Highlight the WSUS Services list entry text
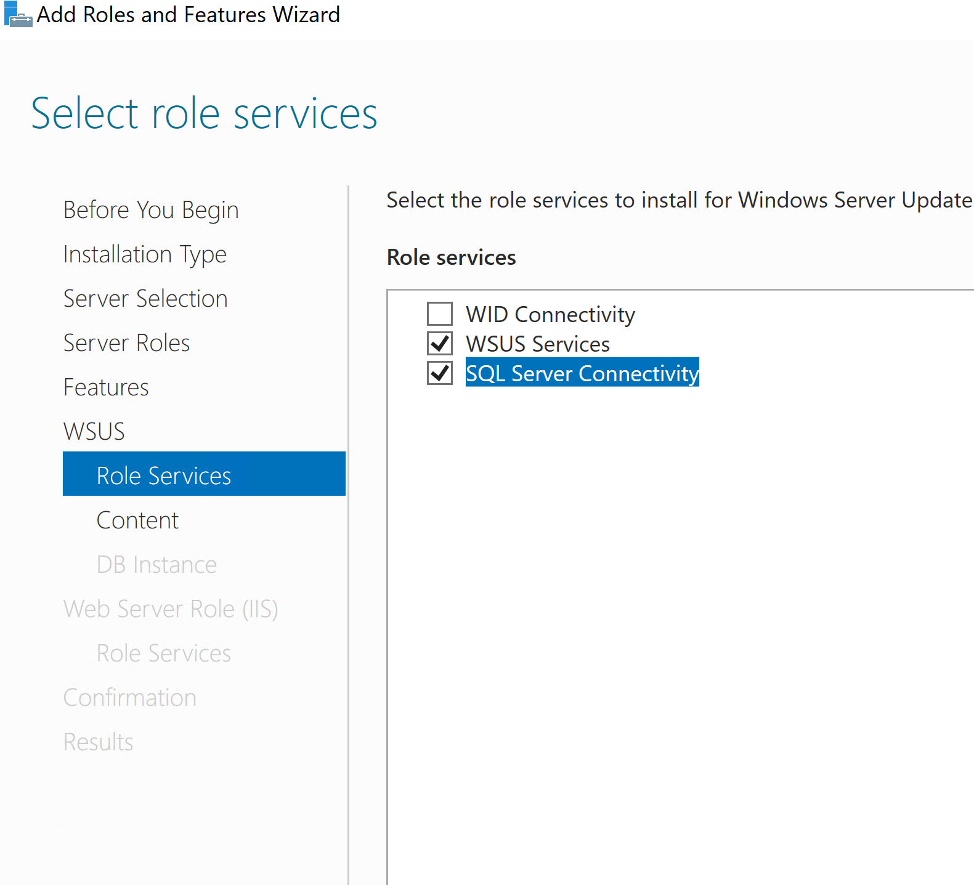 538,344
